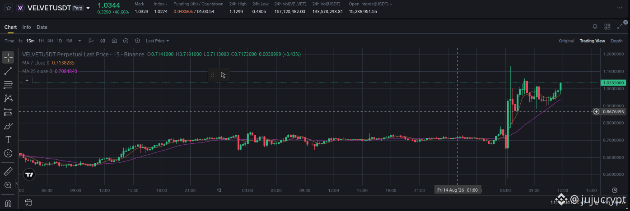Click the 24h Low value 0.4805
This screenshot has height=211, width=630.
point(259,12)
